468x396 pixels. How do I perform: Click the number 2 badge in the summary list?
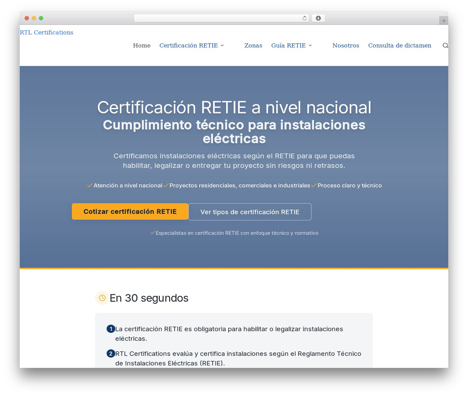pyautogui.click(x=111, y=354)
